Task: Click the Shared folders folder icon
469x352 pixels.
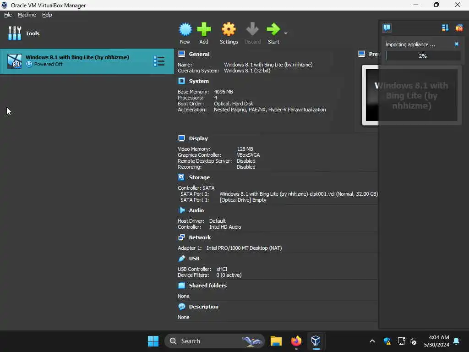Action: (181, 286)
